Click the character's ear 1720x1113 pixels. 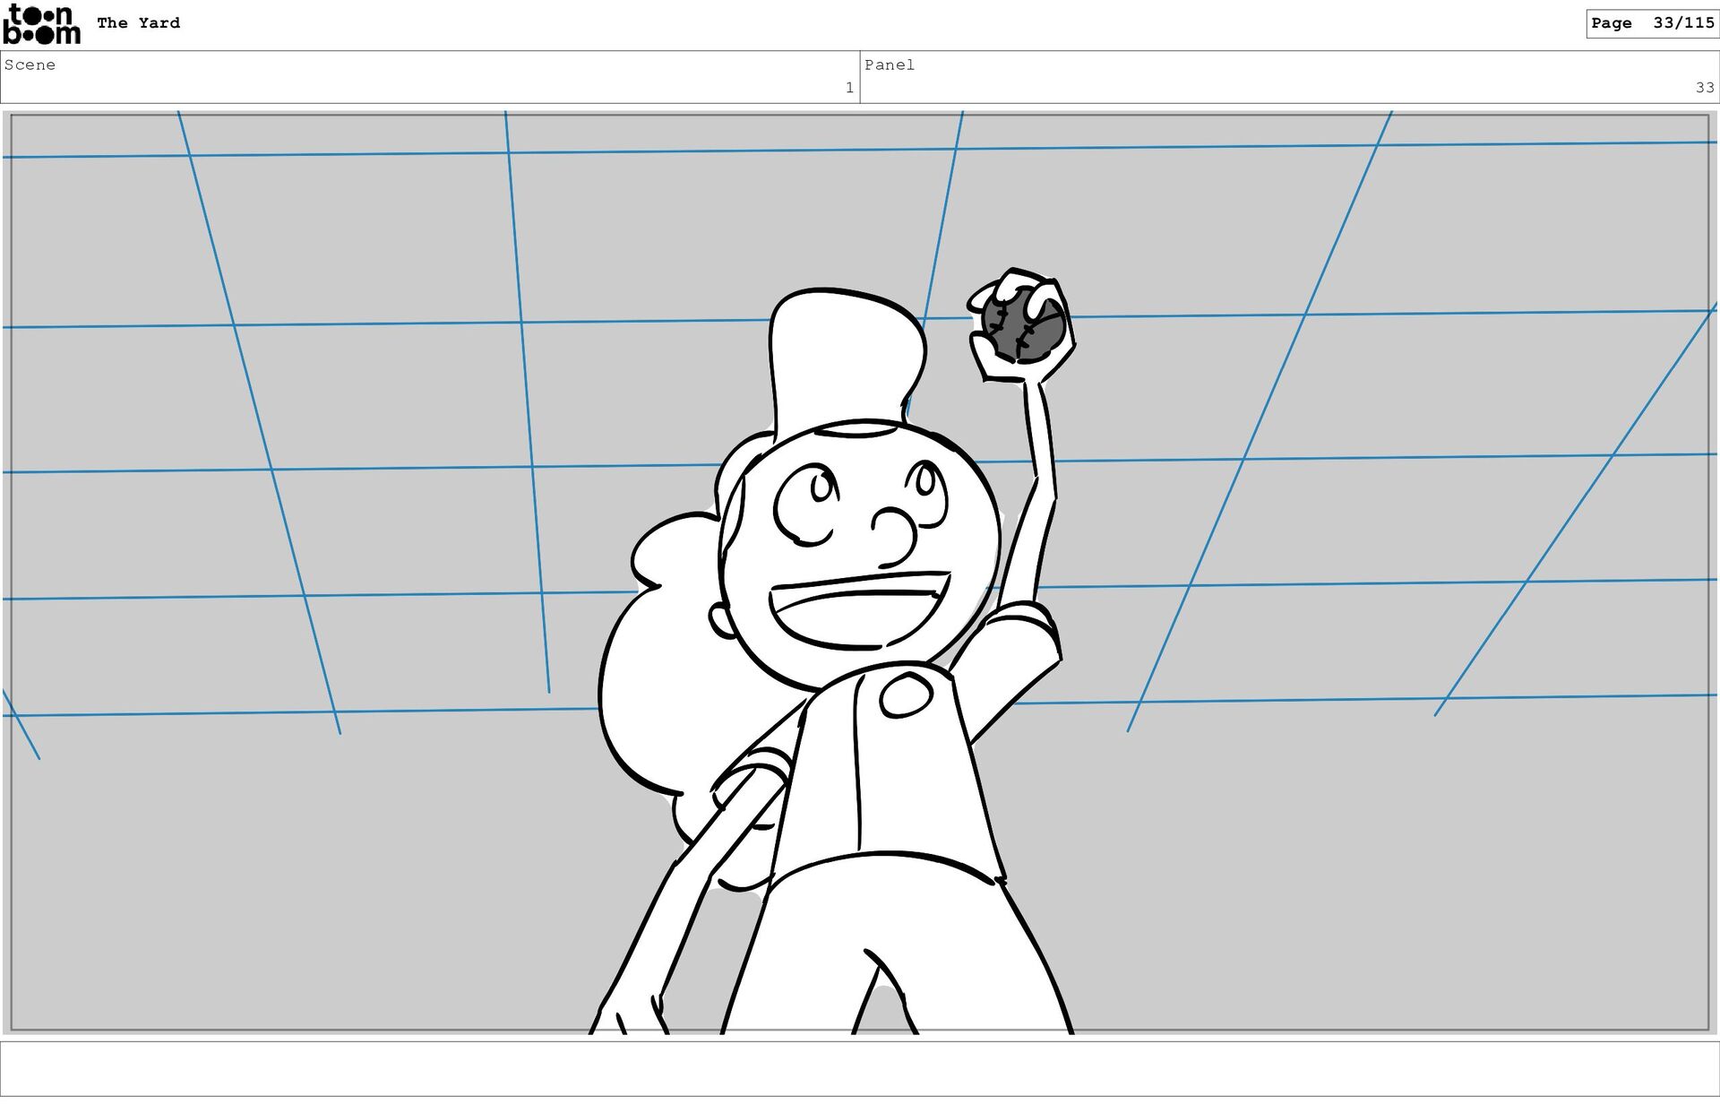720,619
